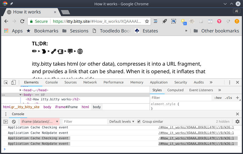
Task: Bookmark this page with the star icon
Action: tap(147, 21)
